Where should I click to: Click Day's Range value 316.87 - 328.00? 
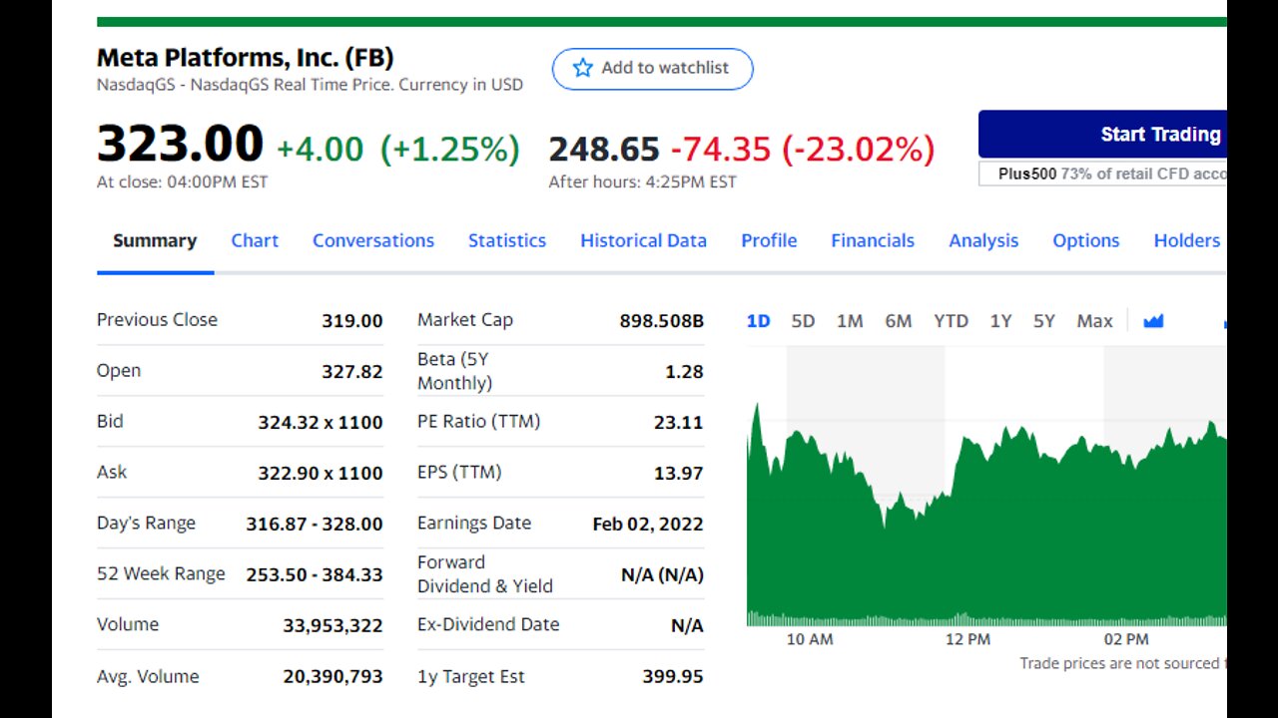tap(315, 524)
